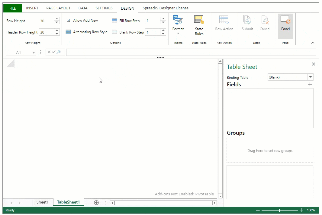Open the cell name box dropdown
This screenshot has width=322, height=215.
click(34, 53)
